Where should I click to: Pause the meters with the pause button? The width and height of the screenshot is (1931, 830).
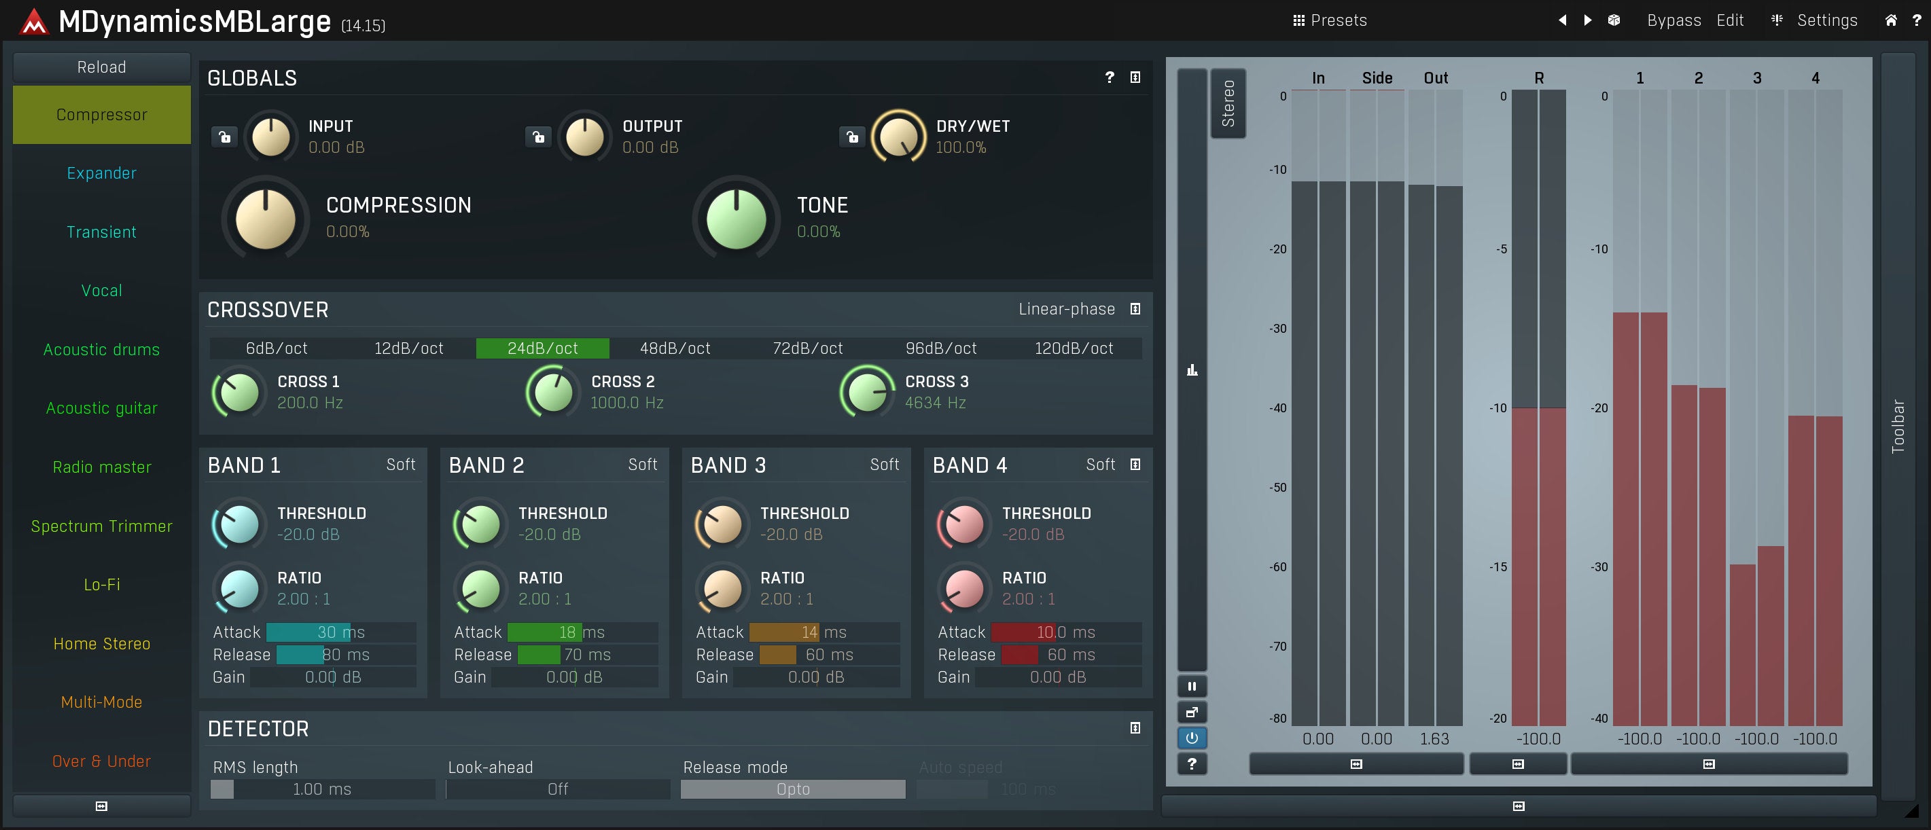point(1192,686)
